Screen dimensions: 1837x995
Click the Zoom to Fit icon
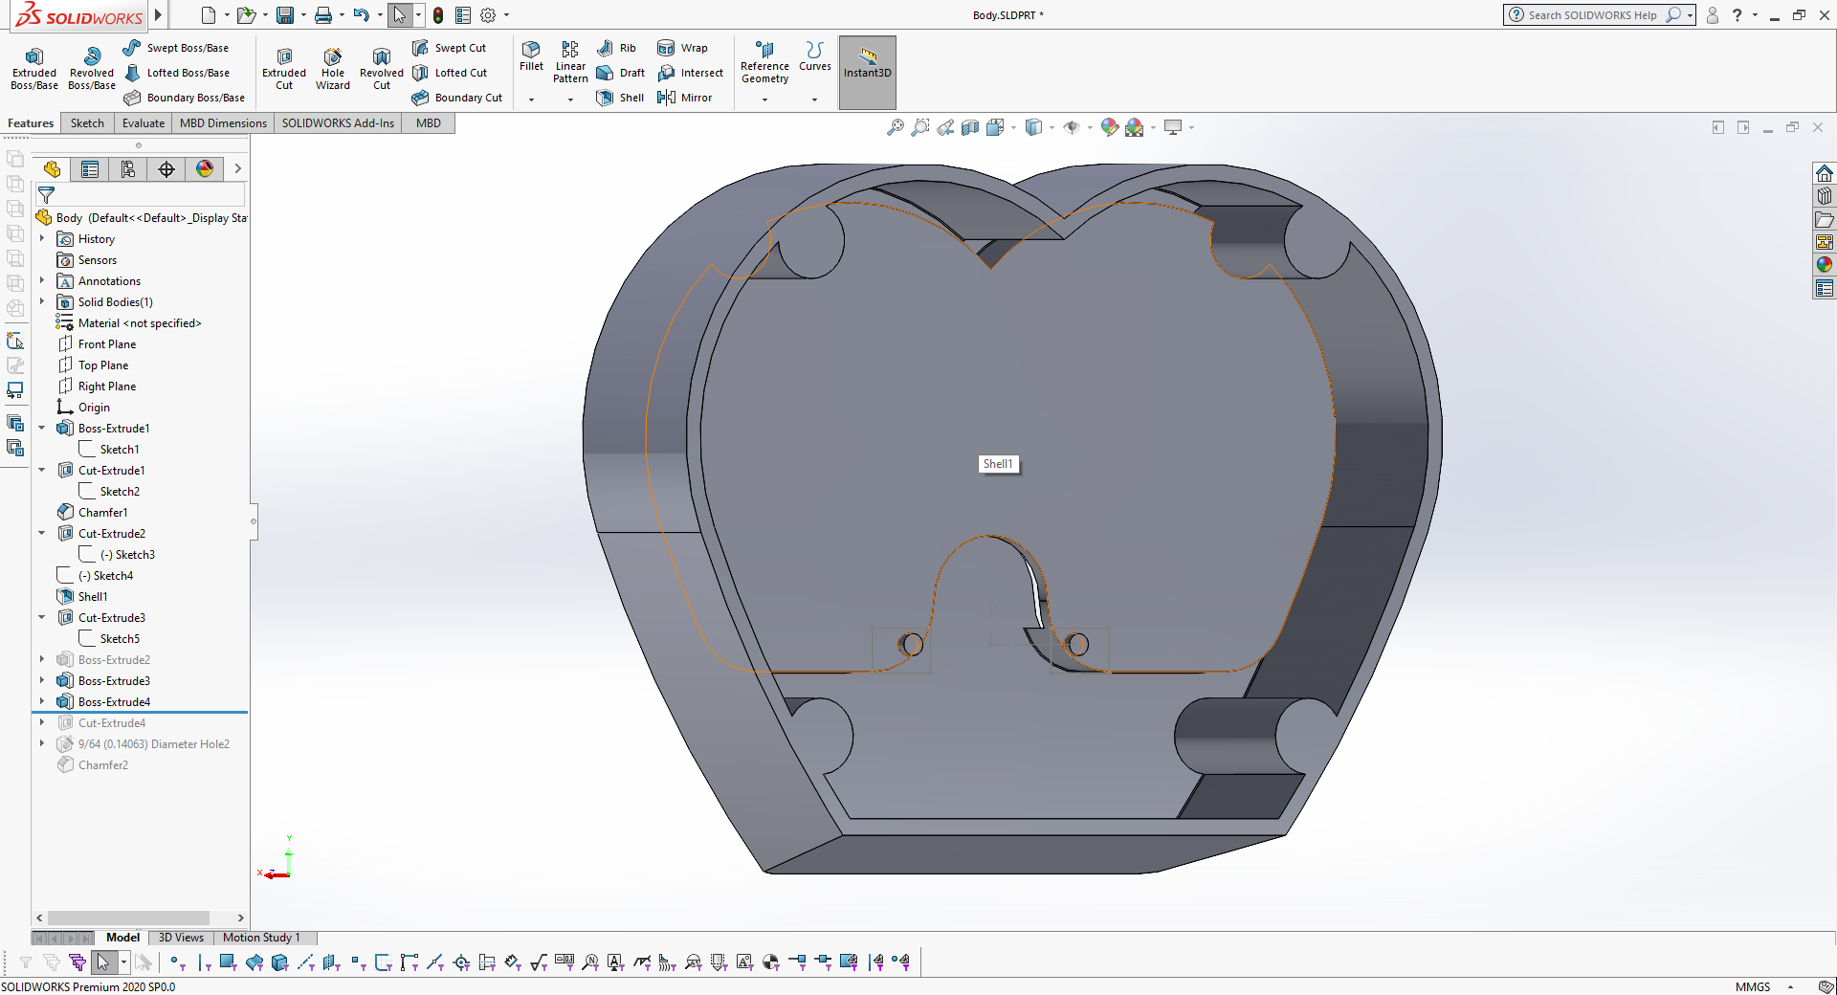895,127
